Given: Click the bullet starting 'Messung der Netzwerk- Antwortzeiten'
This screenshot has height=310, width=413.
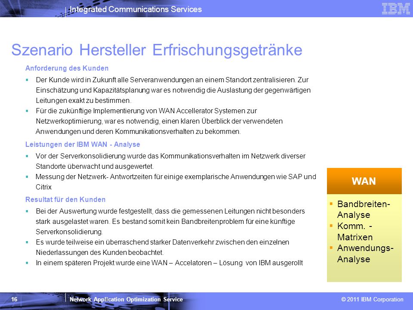Looking at the screenshot, I should (176, 182).
